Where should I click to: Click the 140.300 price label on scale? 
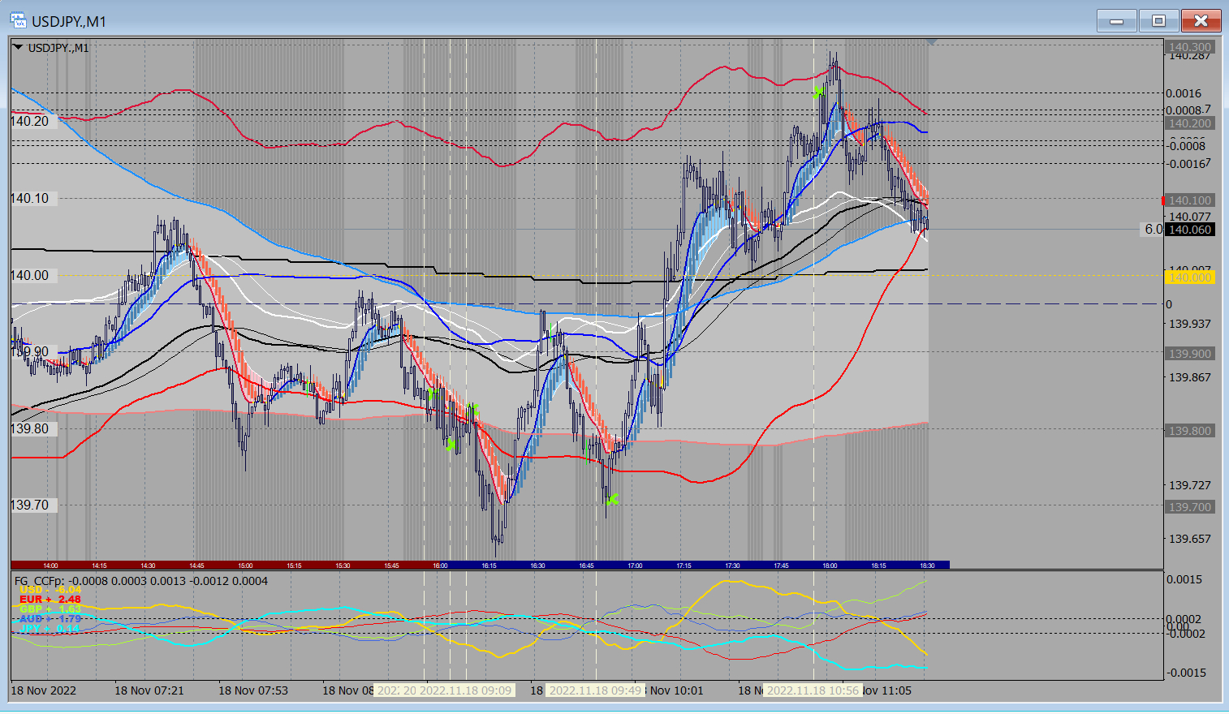[1189, 47]
